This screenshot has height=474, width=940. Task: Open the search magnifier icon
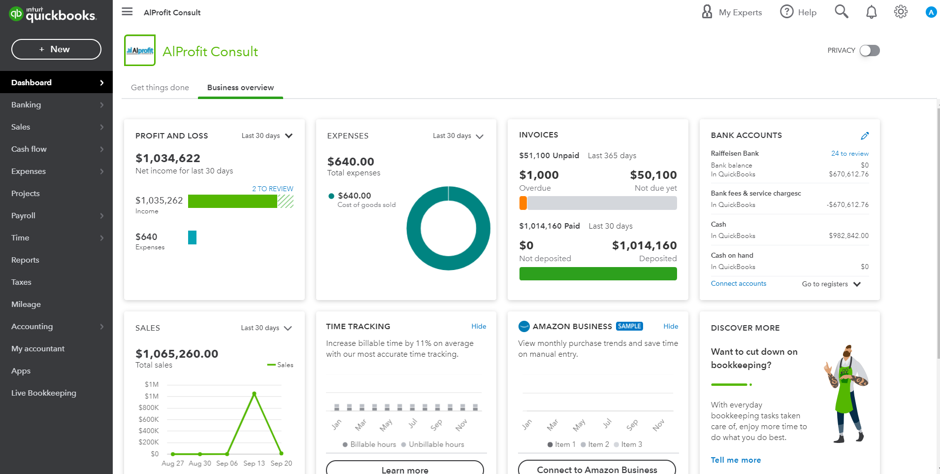(841, 12)
